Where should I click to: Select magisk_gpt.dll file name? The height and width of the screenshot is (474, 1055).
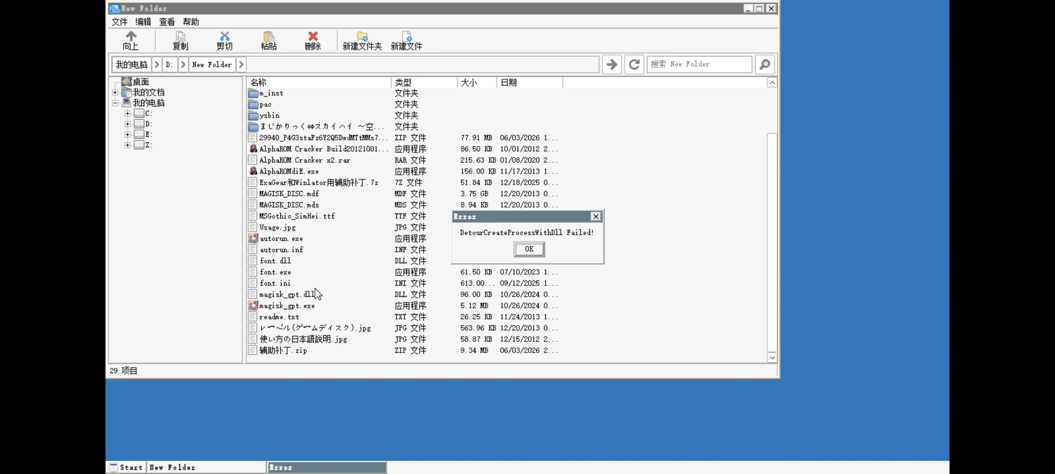pos(287,295)
